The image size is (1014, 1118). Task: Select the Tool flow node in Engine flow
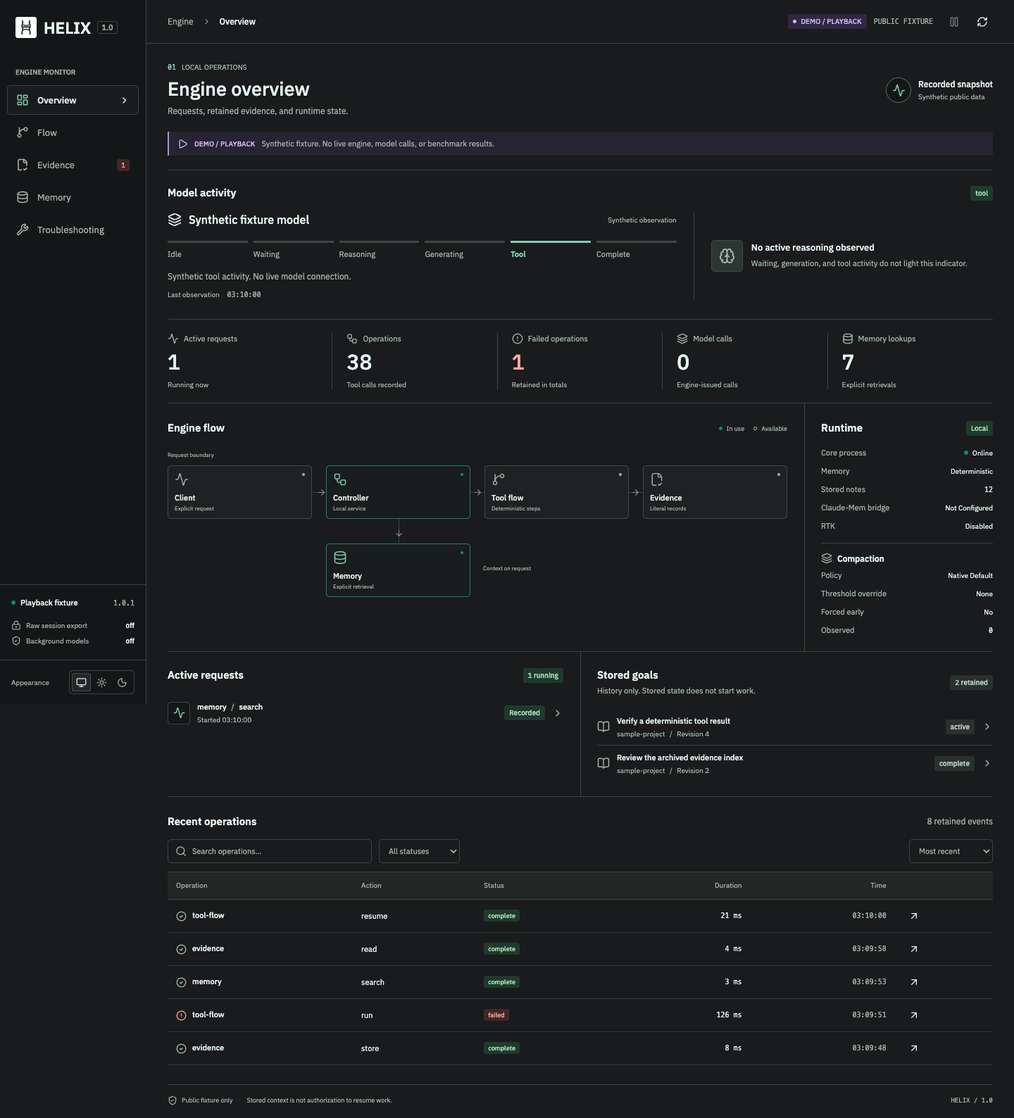(x=556, y=492)
